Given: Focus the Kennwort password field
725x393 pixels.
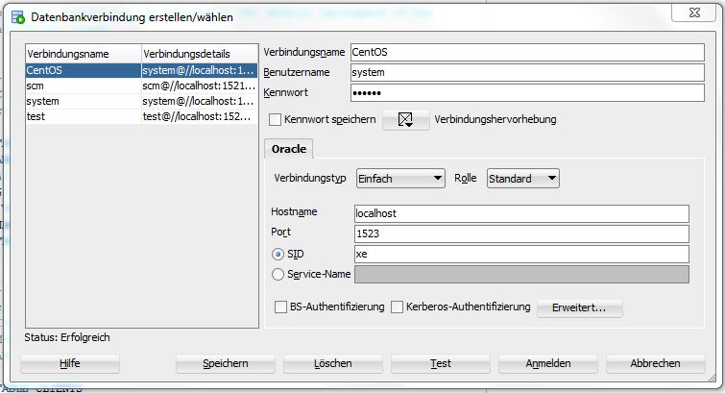Looking at the screenshot, I should (x=527, y=92).
